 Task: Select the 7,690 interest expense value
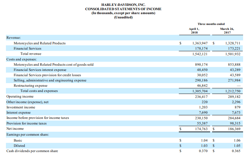pos(203,112)
